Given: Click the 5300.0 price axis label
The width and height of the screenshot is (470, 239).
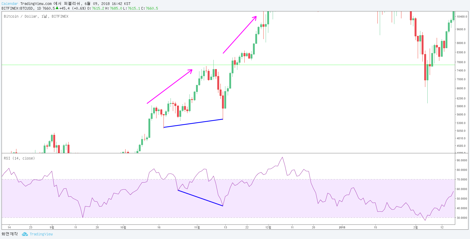Looking at the screenshot, I should 461,123.
